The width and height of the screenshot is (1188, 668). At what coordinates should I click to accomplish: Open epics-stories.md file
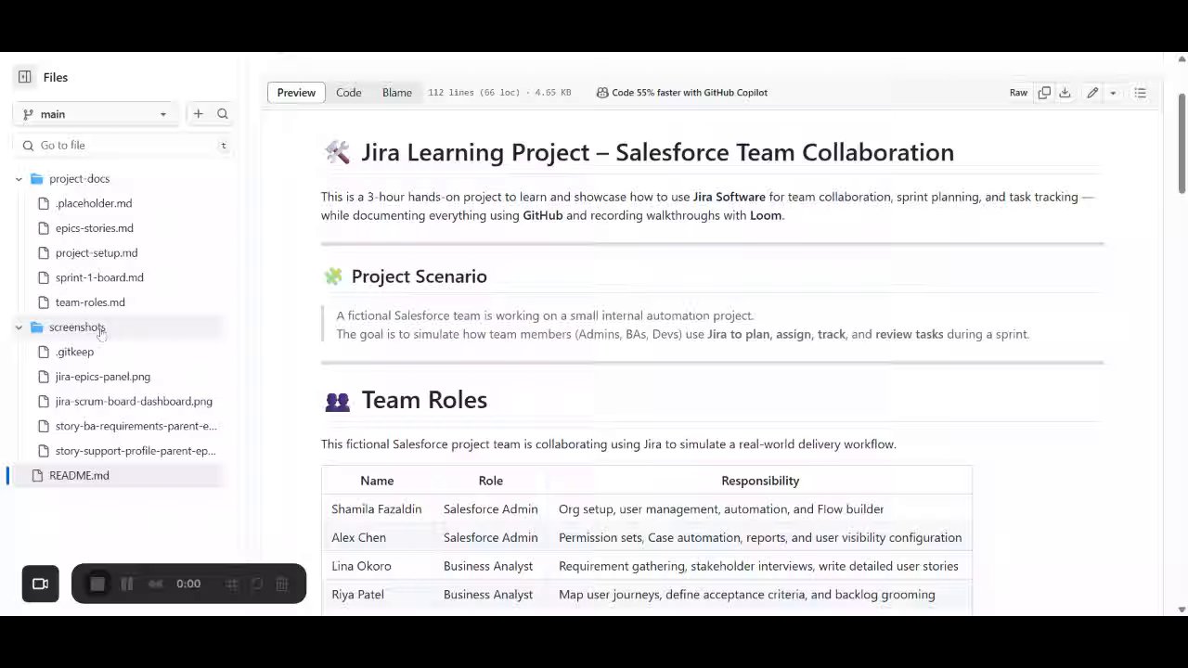[94, 228]
